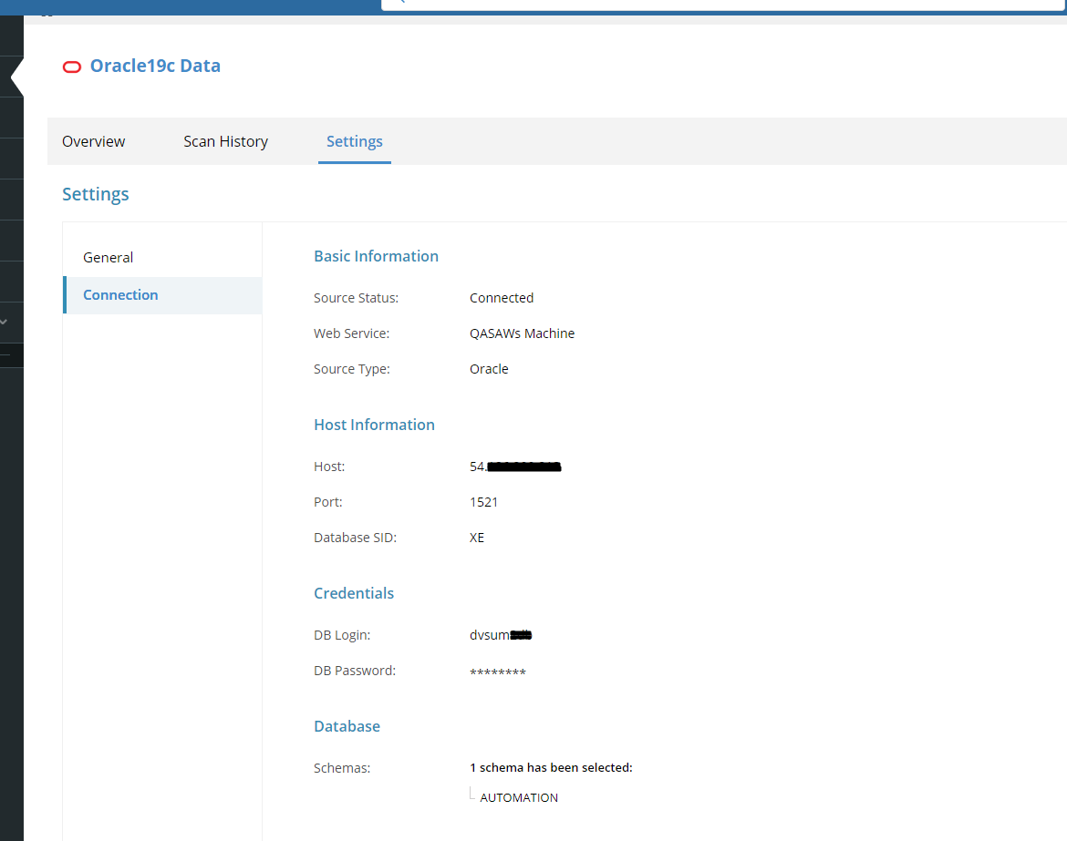Click the Source Status label
The height and width of the screenshot is (841, 1067).
pos(357,299)
